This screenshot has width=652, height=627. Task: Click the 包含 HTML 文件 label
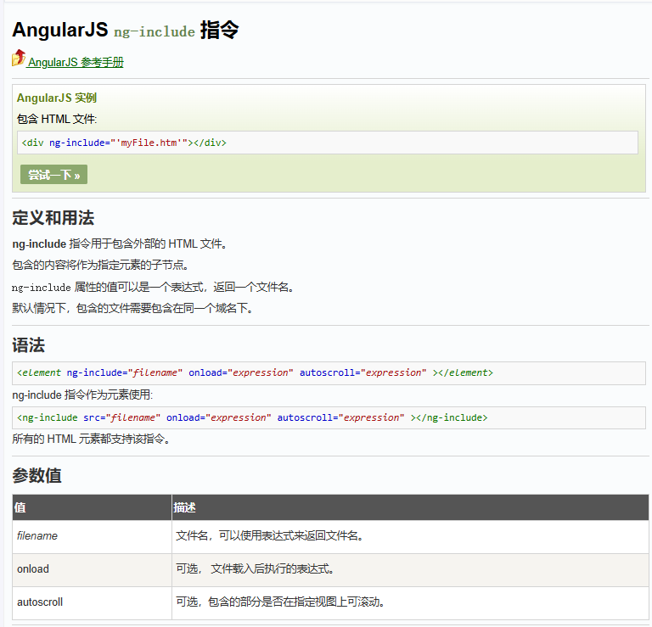point(57,120)
